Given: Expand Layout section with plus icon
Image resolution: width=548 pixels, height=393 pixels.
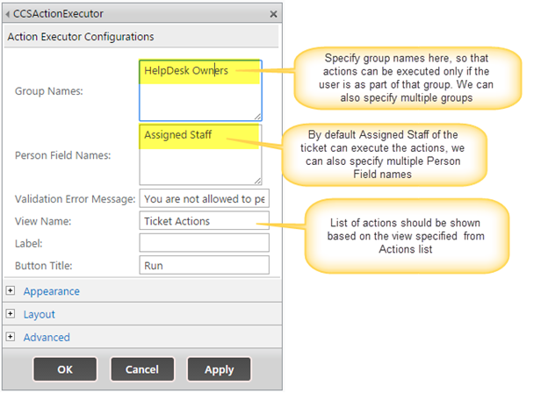Looking at the screenshot, I should pyautogui.click(x=11, y=314).
